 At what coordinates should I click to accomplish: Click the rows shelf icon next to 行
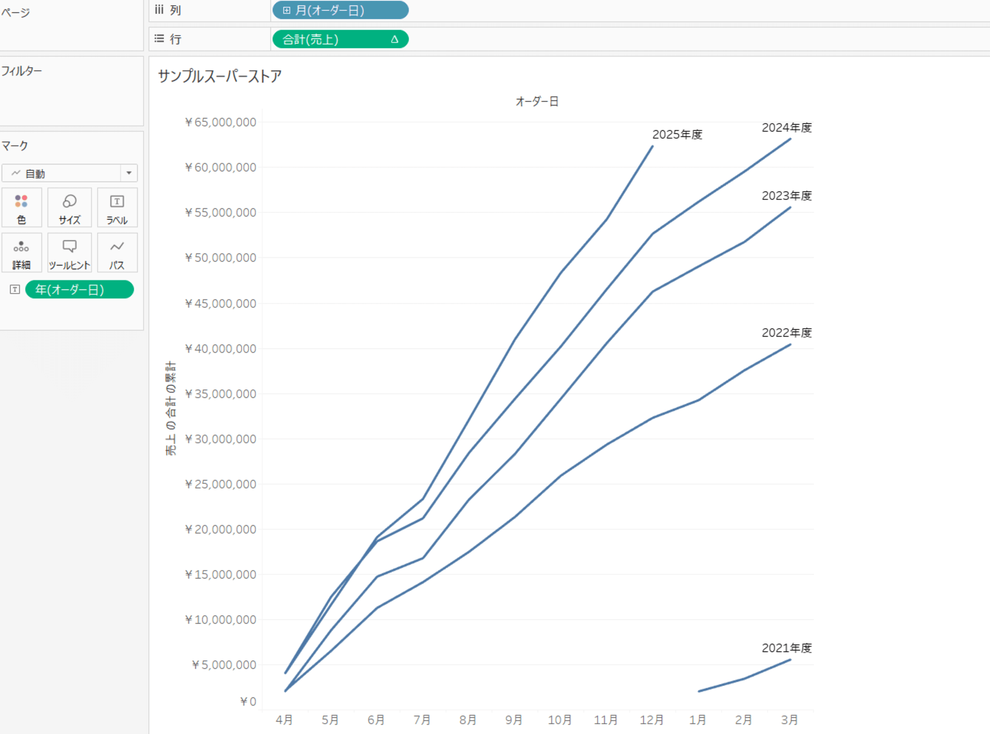pos(159,39)
